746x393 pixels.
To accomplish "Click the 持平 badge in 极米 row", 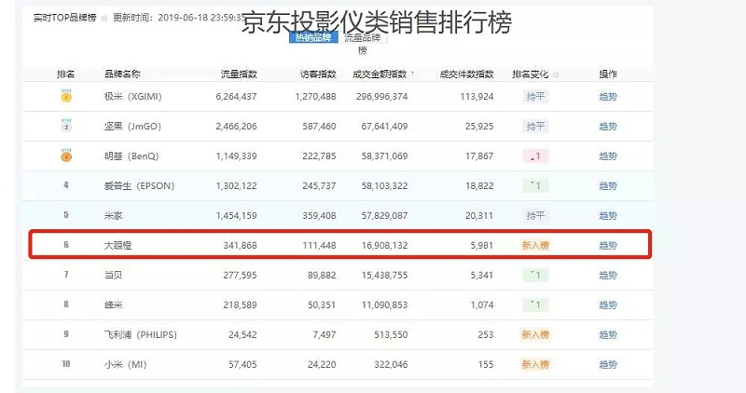I will pos(535,97).
